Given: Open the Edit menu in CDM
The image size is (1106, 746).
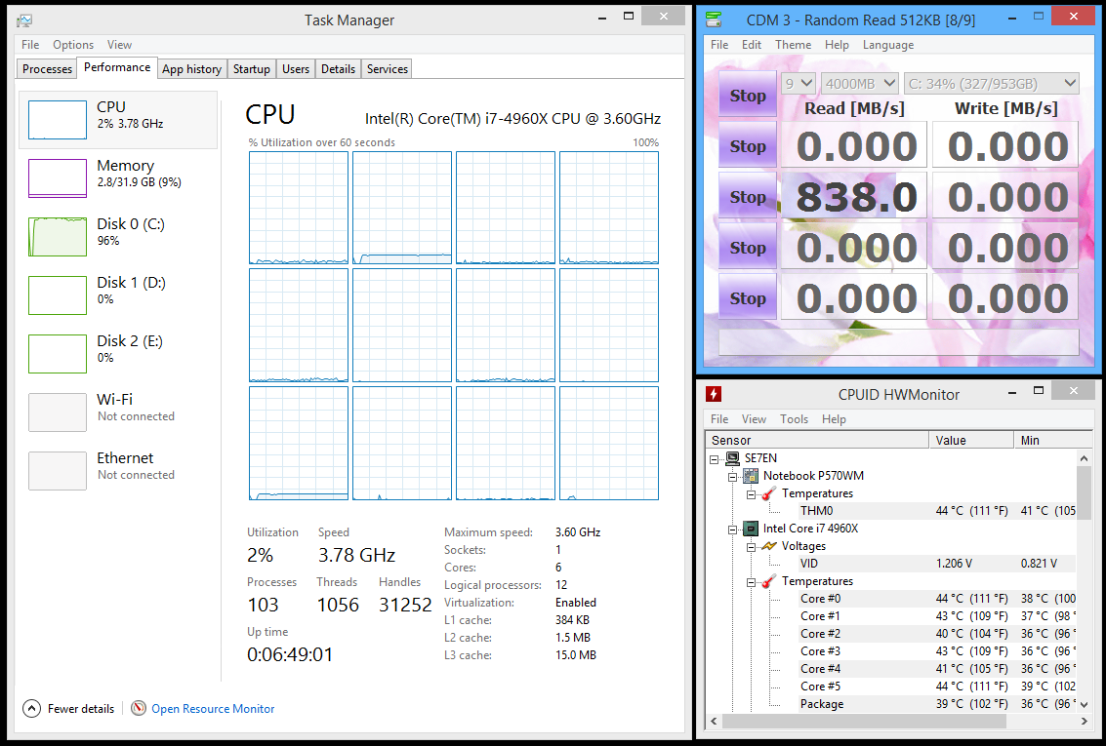Looking at the screenshot, I should (752, 45).
